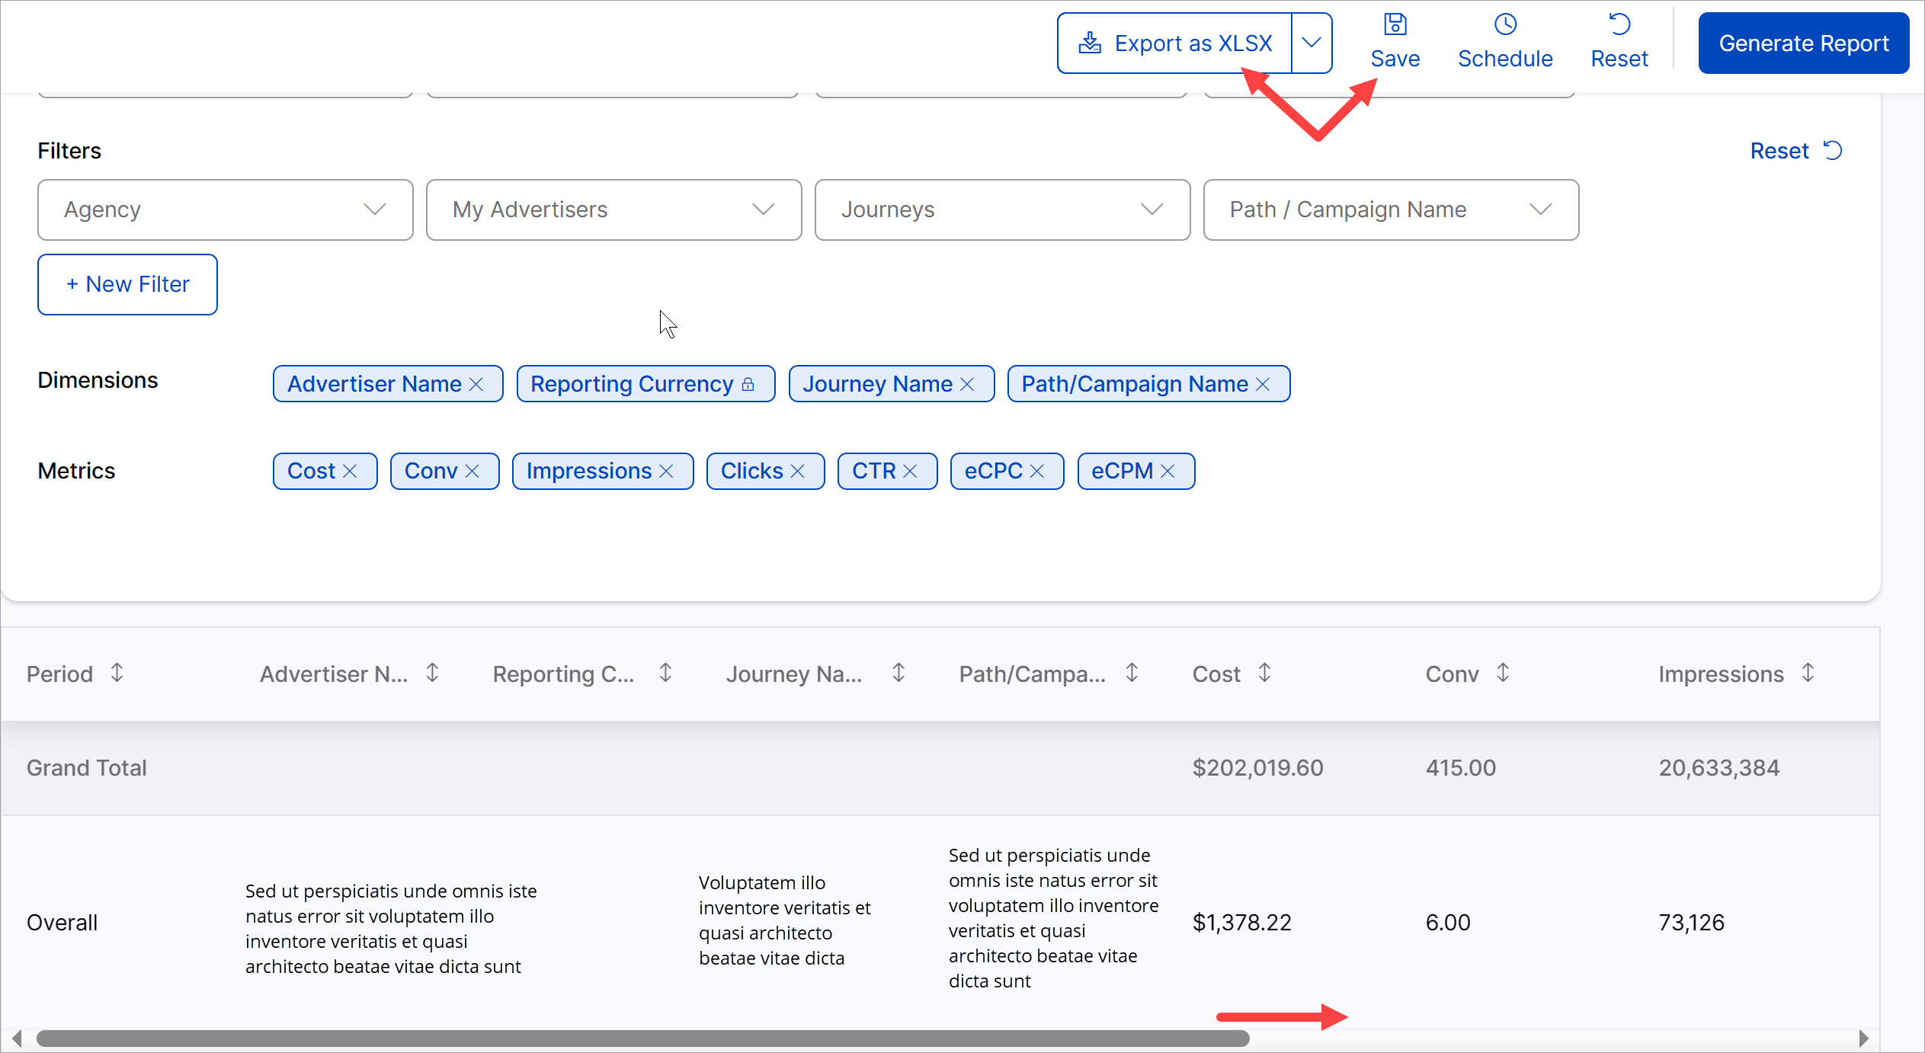The width and height of the screenshot is (1925, 1053).
Task: Sort table by Cost column
Action: (x=1264, y=673)
